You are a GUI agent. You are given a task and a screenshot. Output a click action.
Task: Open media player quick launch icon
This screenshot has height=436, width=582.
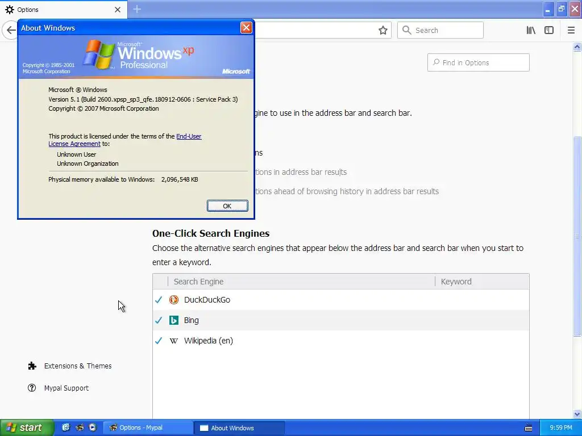coord(93,427)
